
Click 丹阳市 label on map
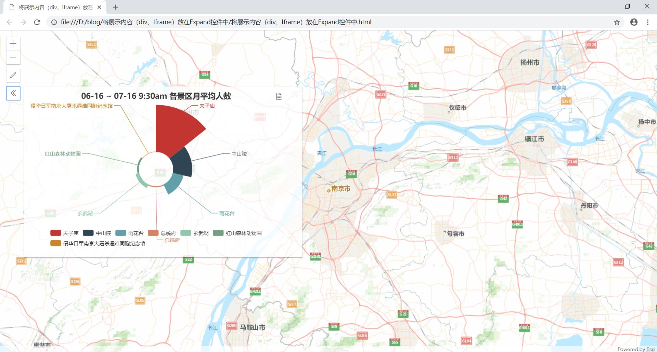[x=589, y=206]
